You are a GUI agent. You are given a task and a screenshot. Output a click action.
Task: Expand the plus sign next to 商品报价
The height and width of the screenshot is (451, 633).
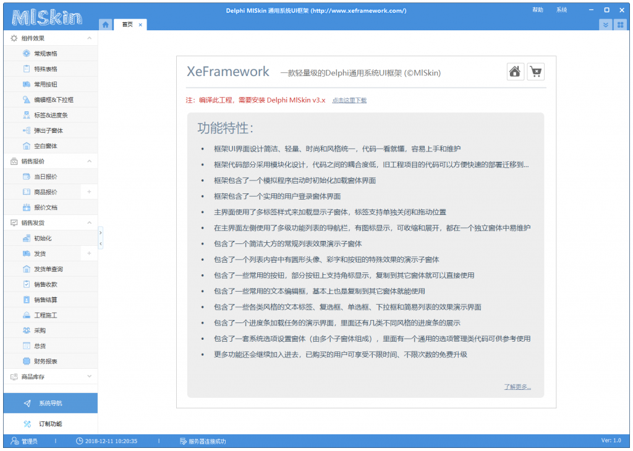[x=89, y=192]
